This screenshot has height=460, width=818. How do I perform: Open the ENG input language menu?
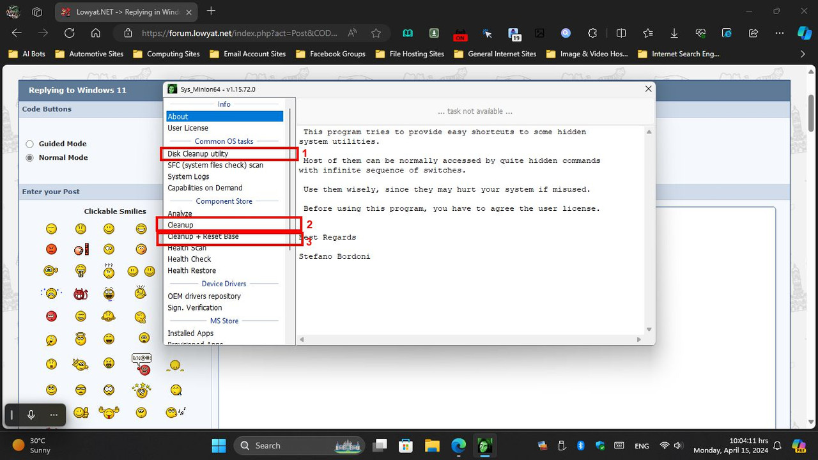pyautogui.click(x=641, y=446)
